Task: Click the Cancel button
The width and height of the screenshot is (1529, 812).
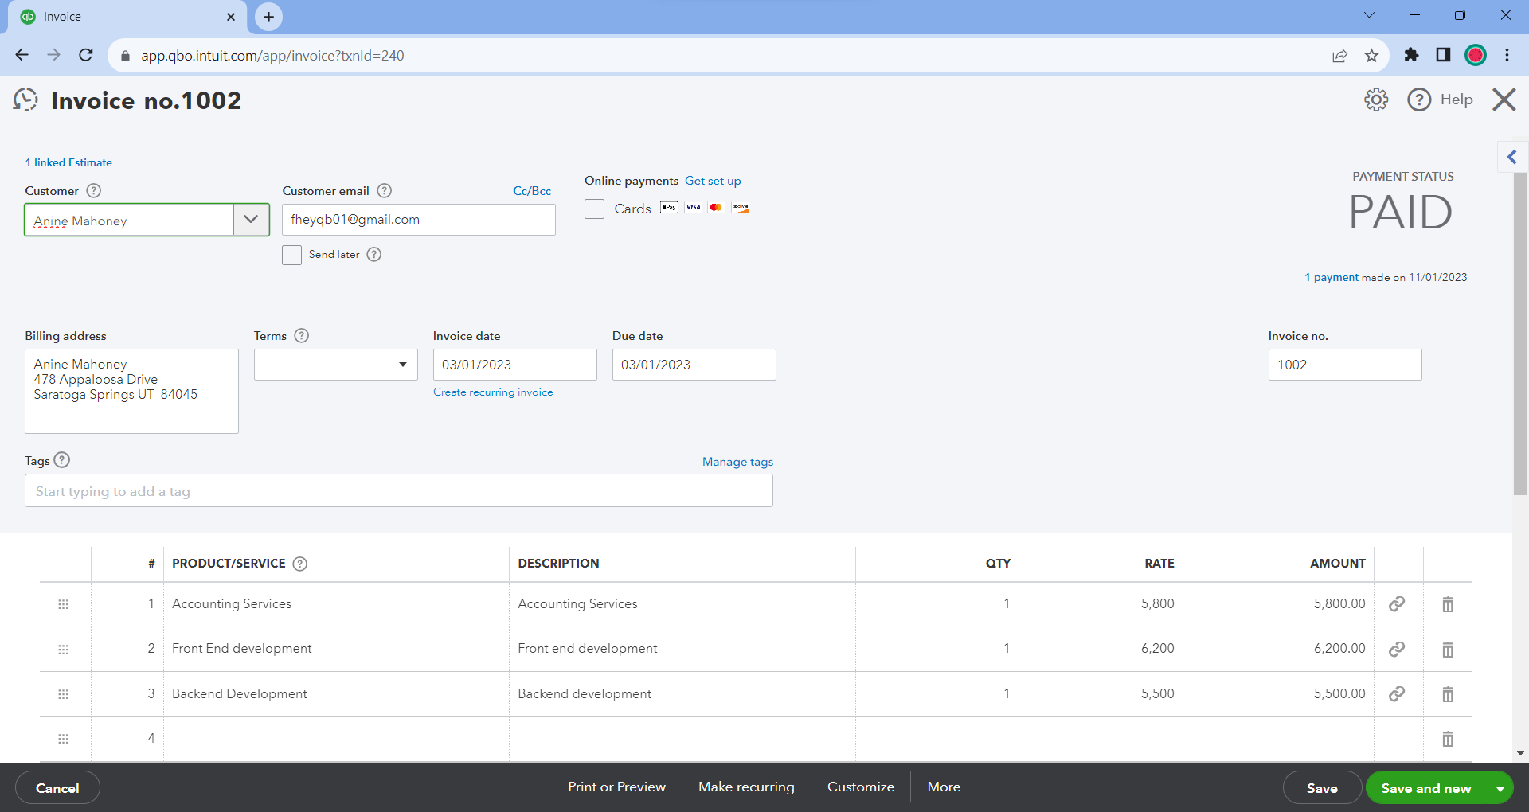Action: coord(57,788)
